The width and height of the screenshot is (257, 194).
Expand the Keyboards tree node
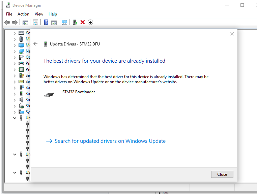[x=15, y=33]
